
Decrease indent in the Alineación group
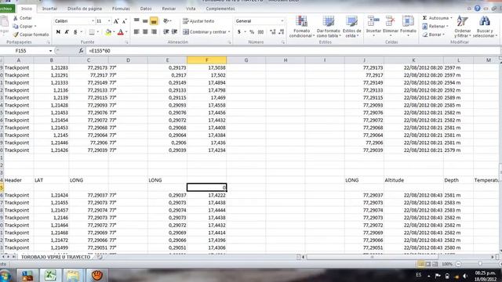coord(166,32)
